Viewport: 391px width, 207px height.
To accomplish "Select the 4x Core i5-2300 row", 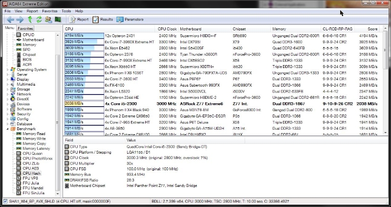I will click(222, 104).
